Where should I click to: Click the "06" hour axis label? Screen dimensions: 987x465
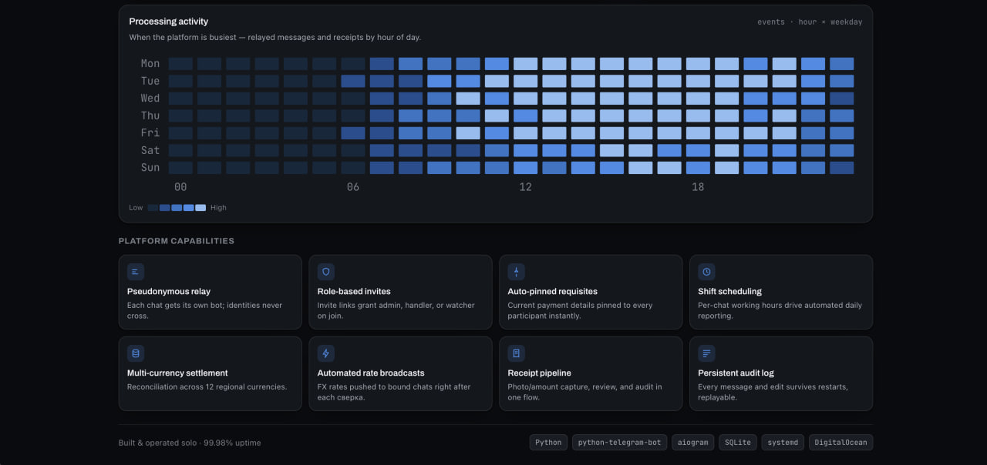pyautogui.click(x=353, y=187)
